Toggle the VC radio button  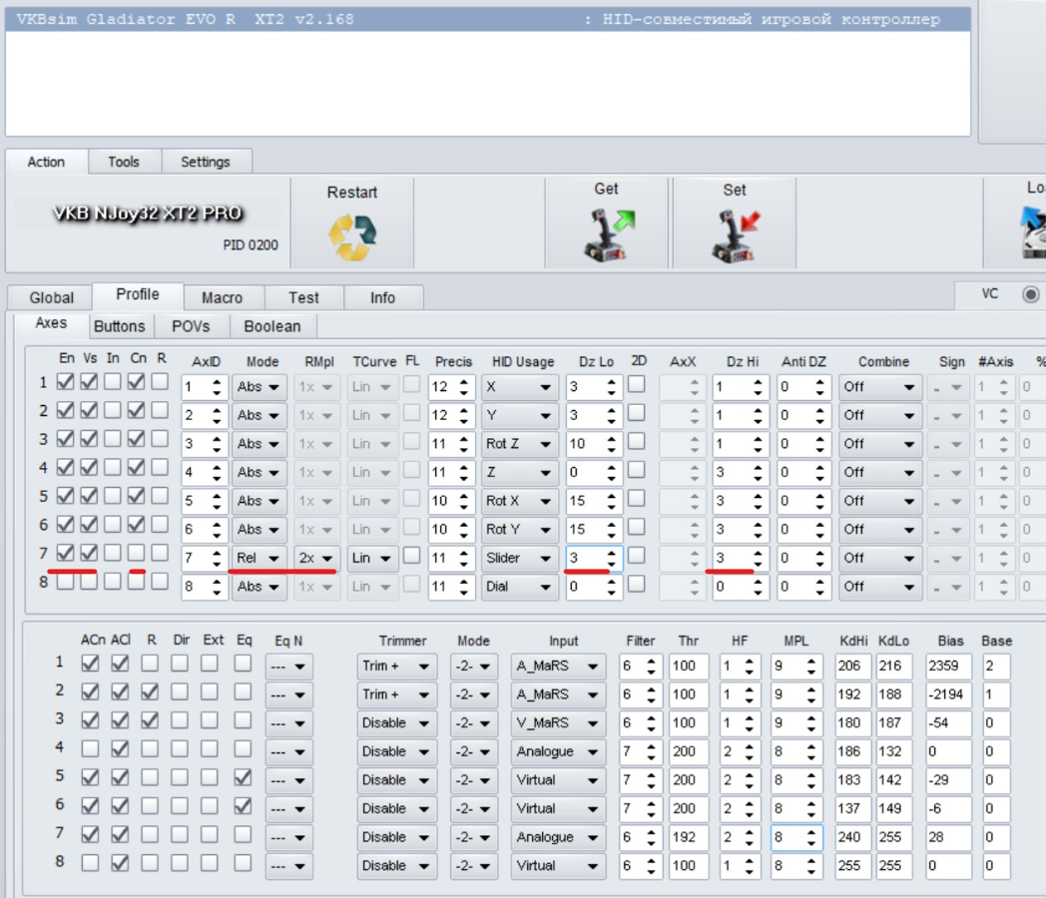[x=1031, y=294]
